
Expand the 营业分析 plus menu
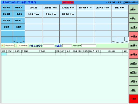coord(106,2)
